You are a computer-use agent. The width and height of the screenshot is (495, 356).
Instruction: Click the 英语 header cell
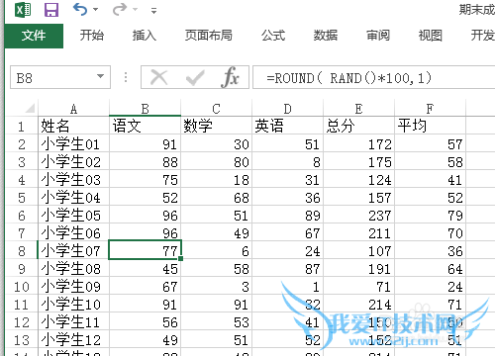click(x=287, y=126)
